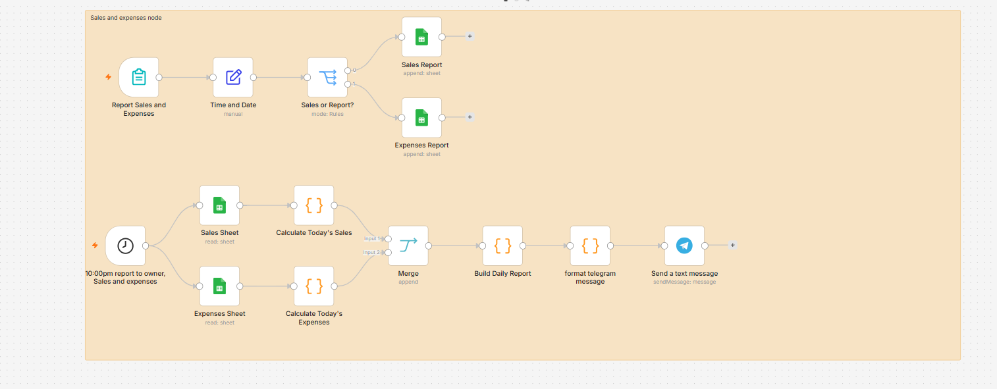Click the "Send a text message" label

pyautogui.click(x=684, y=274)
